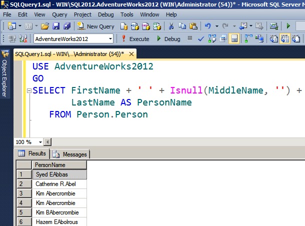Select Results to File output mode
The width and height of the screenshot is (305, 226).
pyautogui.click(x=296, y=38)
